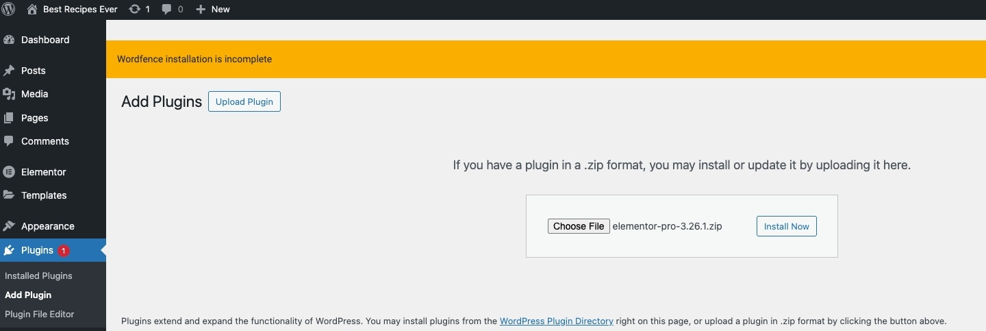Click the Posts pushpin icon

coord(9,71)
